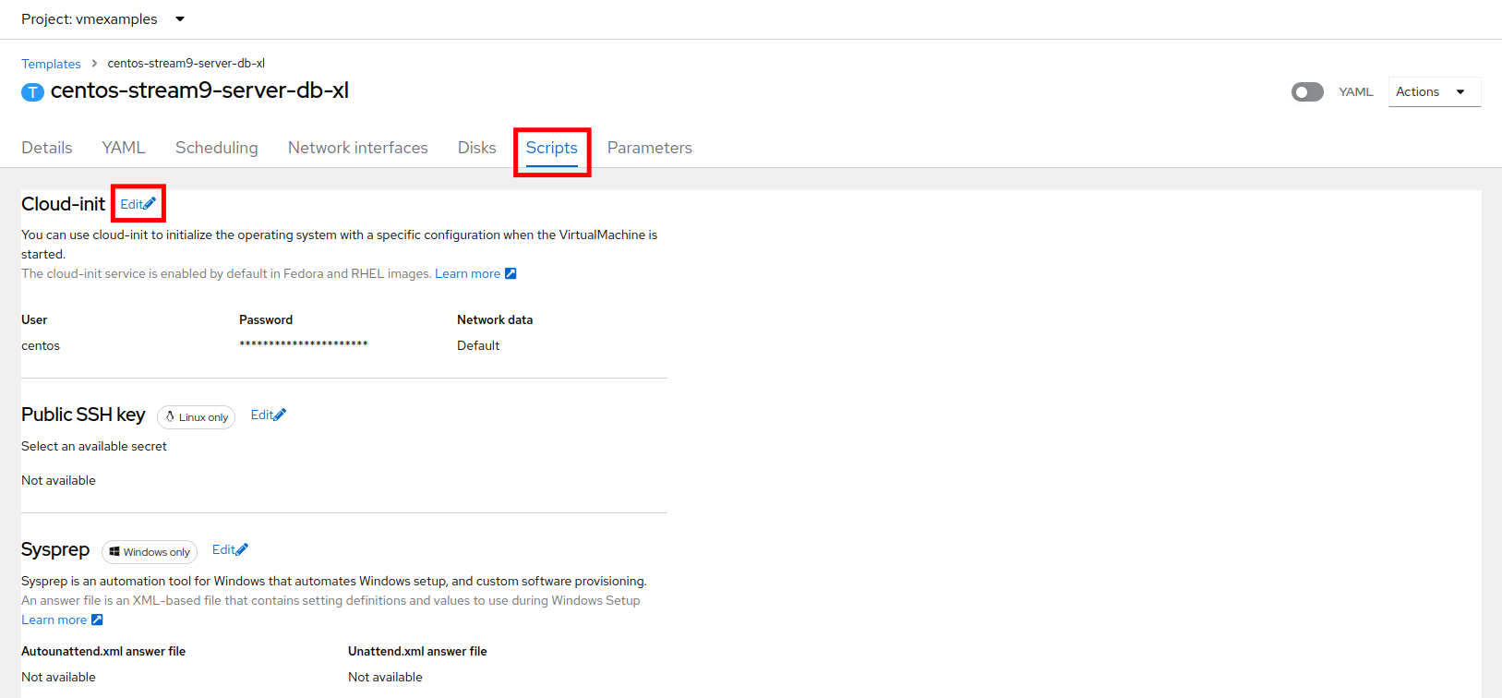Click the Network data Default value
This screenshot has width=1502, height=698.
click(478, 346)
